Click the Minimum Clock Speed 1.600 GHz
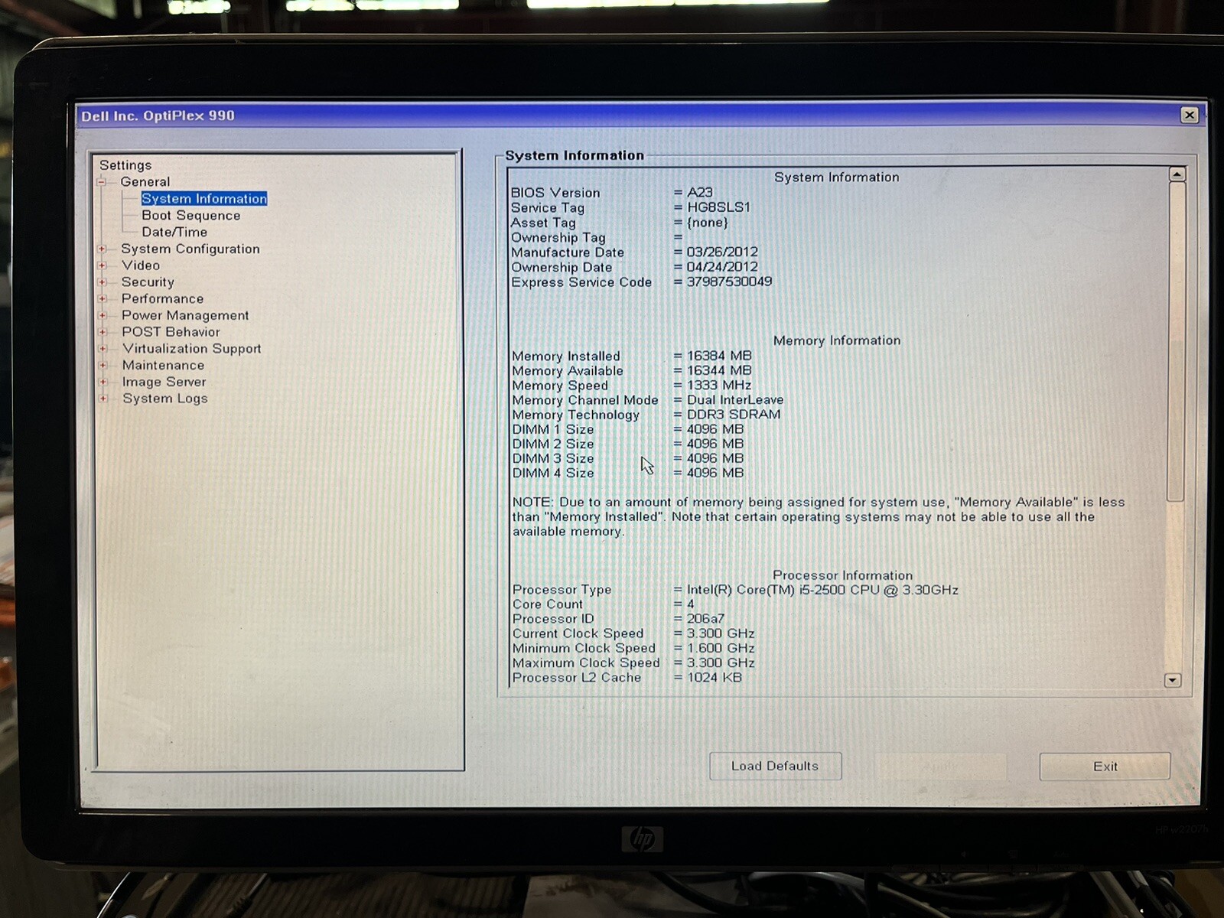Screen dimensions: 1224x918 [x=721, y=648]
